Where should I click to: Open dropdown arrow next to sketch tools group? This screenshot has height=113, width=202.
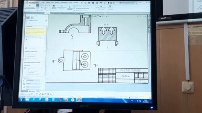(50, 6)
